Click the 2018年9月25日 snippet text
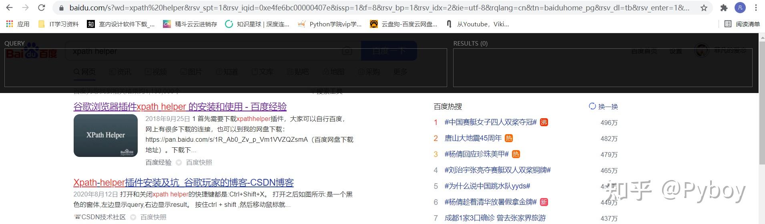 [x=168, y=119]
